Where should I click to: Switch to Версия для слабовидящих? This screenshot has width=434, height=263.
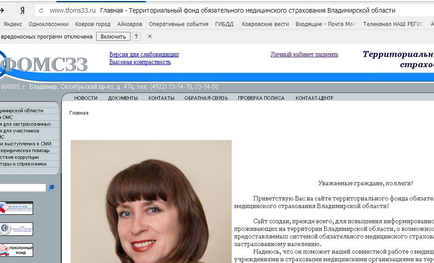coord(144,55)
